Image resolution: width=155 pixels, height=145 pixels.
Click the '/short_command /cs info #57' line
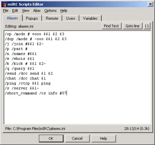36,93
